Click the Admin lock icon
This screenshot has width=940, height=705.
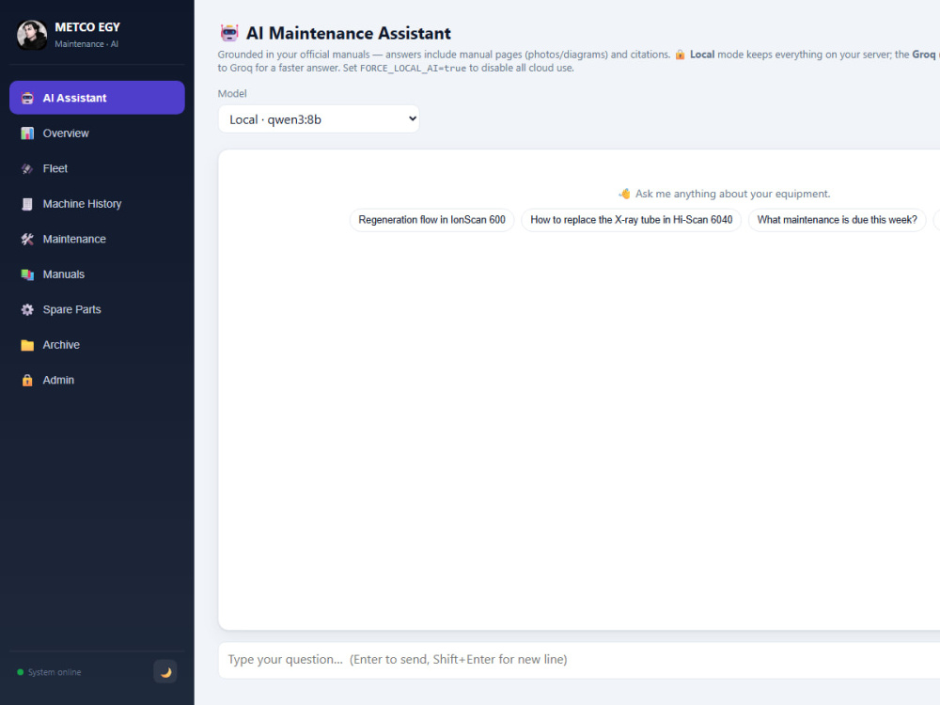tap(27, 380)
